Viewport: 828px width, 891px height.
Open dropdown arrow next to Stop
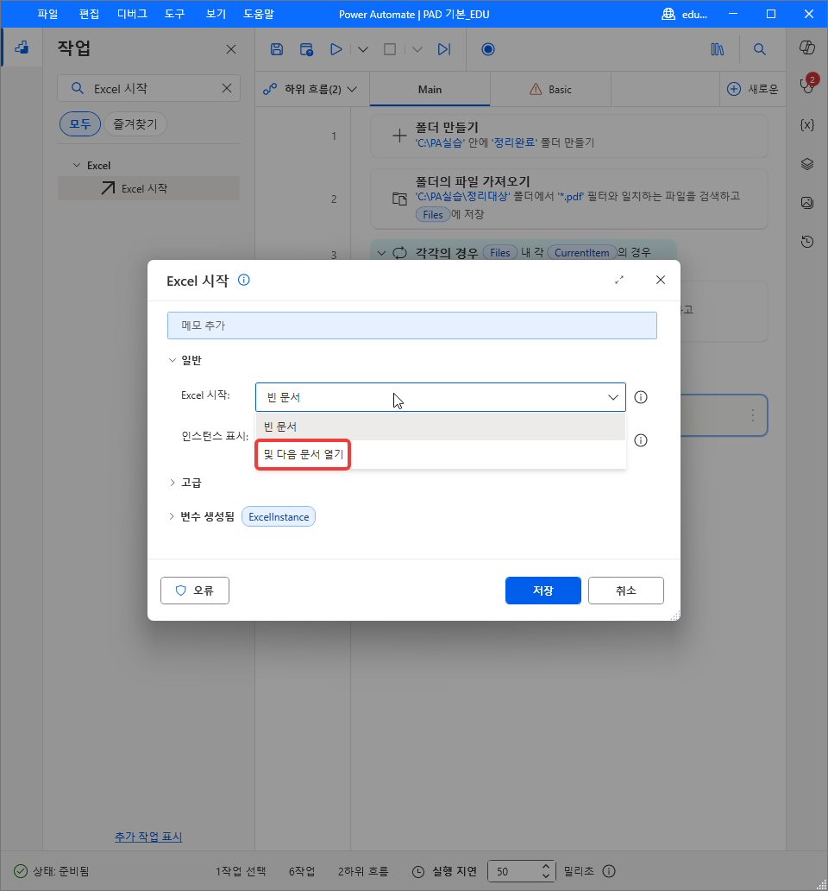tap(417, 49)
